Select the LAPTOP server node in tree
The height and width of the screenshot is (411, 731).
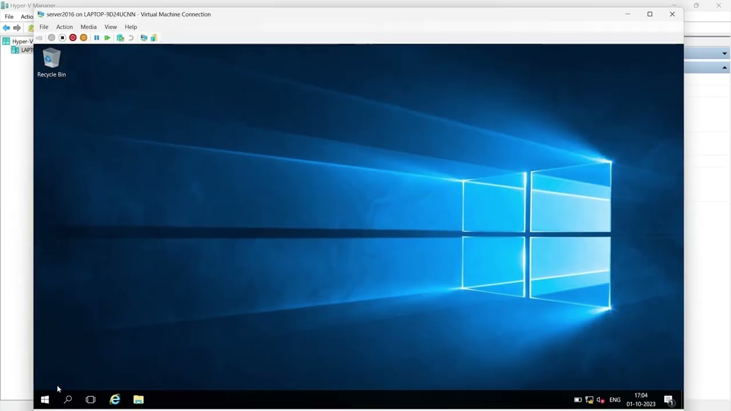tap(22, 50)
